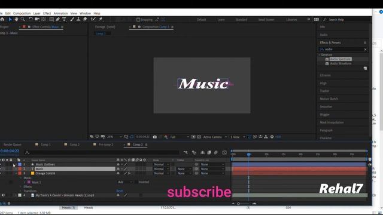Open the Effect menu
383x215 pixels.
[47, 13]
